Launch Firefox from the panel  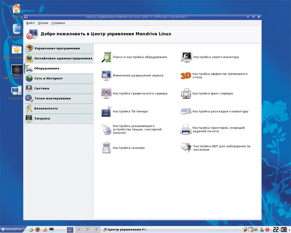tap(38, 230)
